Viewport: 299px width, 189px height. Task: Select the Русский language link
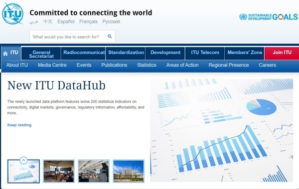point(111,21)
